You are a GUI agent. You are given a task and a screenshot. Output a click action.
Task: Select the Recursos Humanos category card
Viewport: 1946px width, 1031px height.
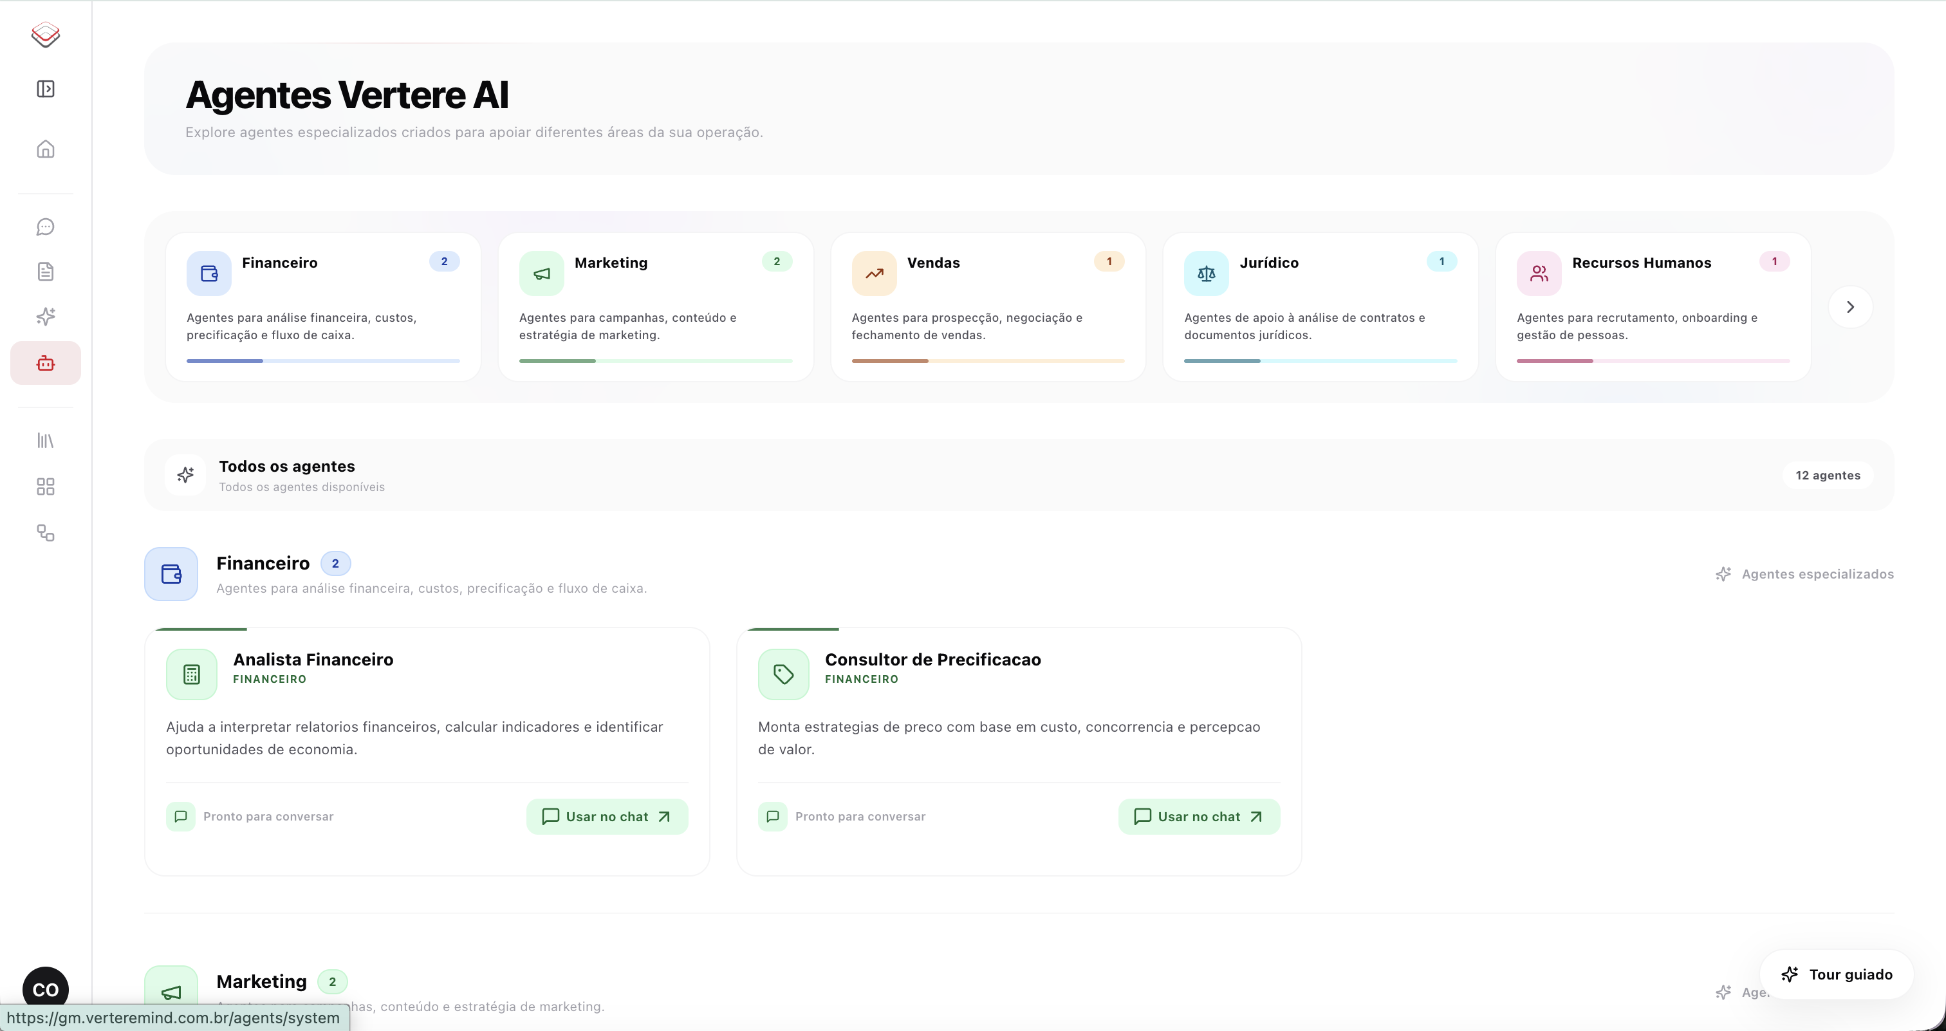tap(1653, 306)
